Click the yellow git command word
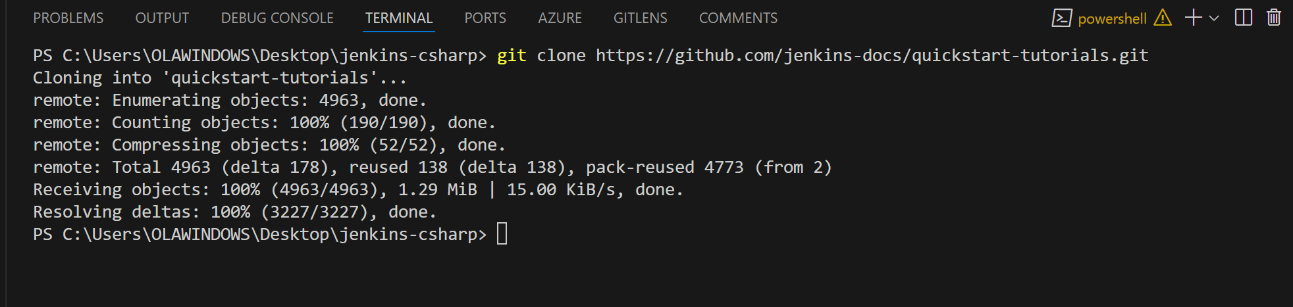Image resolution: width=1293 pixels, height=307 pixels. tap(512, 55)
